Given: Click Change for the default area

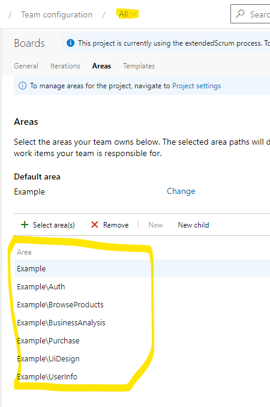Looking at the screenshot, I should click(x=181, y=191).
